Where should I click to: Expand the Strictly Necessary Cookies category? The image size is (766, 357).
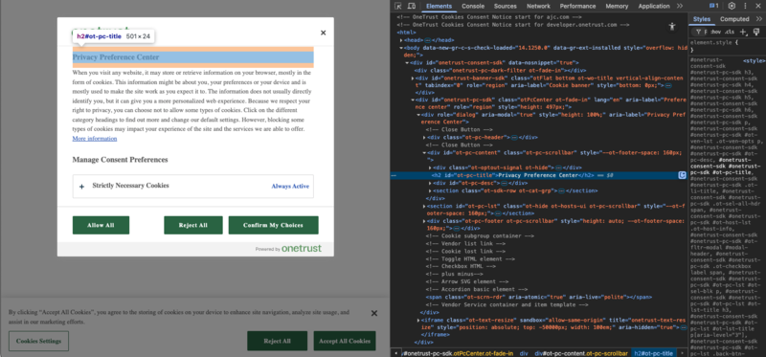(x=193, y=186)
